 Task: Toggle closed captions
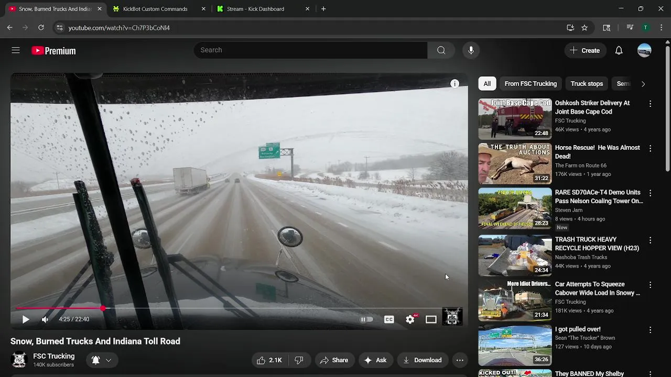(x=389, y=319)
